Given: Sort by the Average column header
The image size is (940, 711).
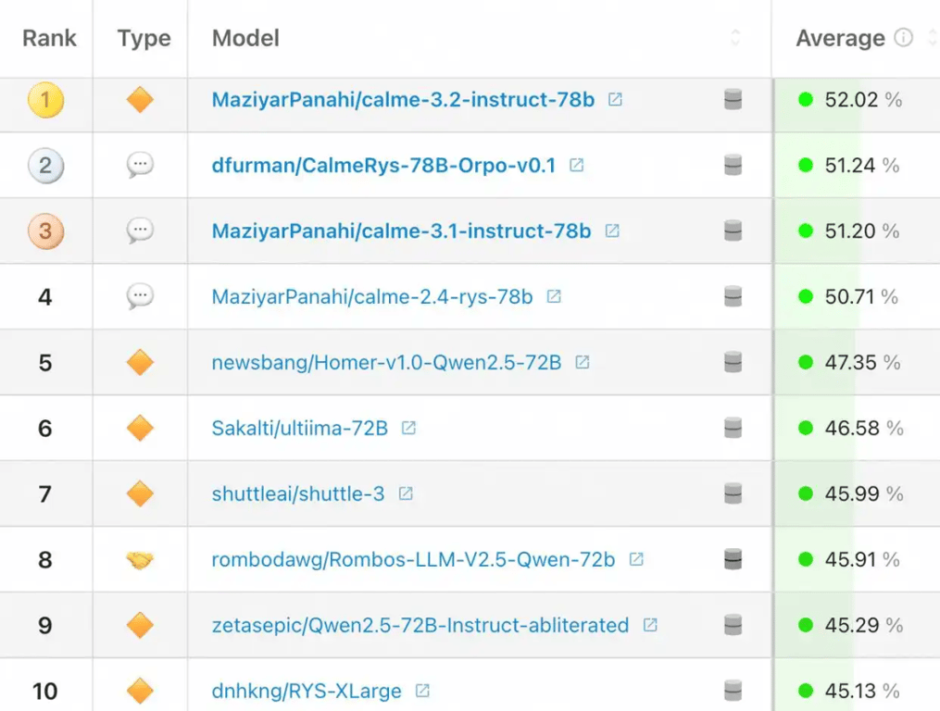Looking at the screenshot, I should (840, 38).
